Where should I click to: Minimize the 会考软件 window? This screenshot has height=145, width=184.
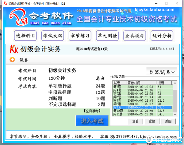click(x=156, y=3)
